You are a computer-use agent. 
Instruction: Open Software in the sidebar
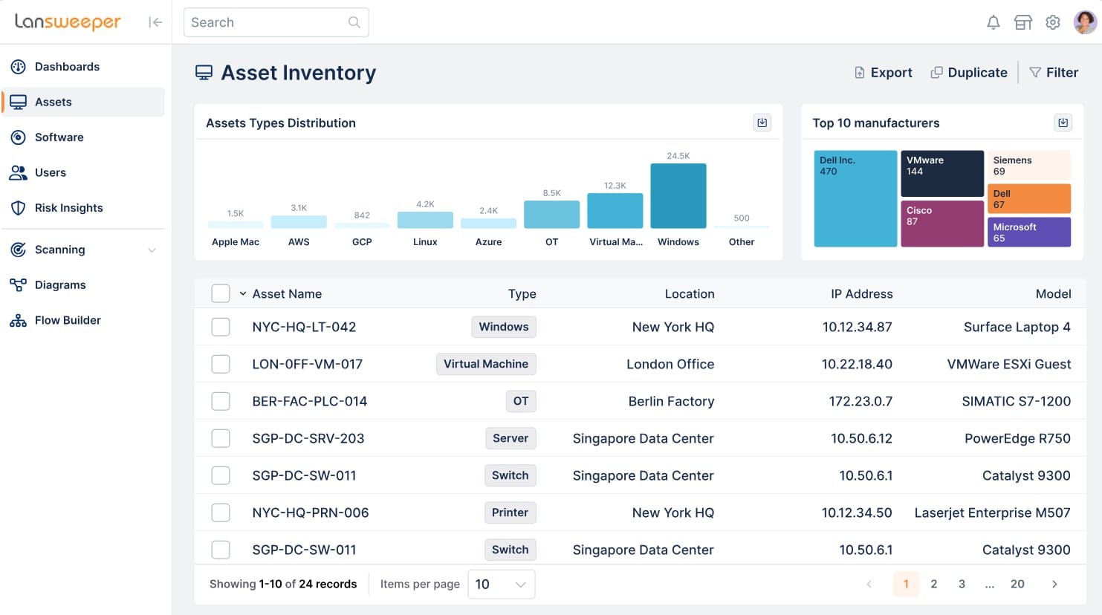(x=83, y=137)
